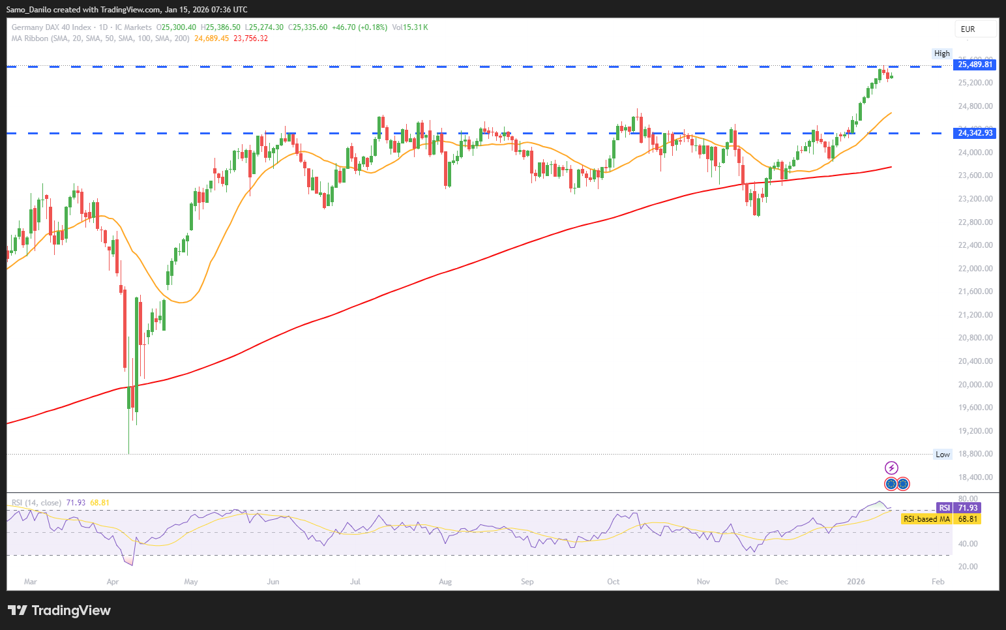Click the 1D interval in chart title

[103, 27]
